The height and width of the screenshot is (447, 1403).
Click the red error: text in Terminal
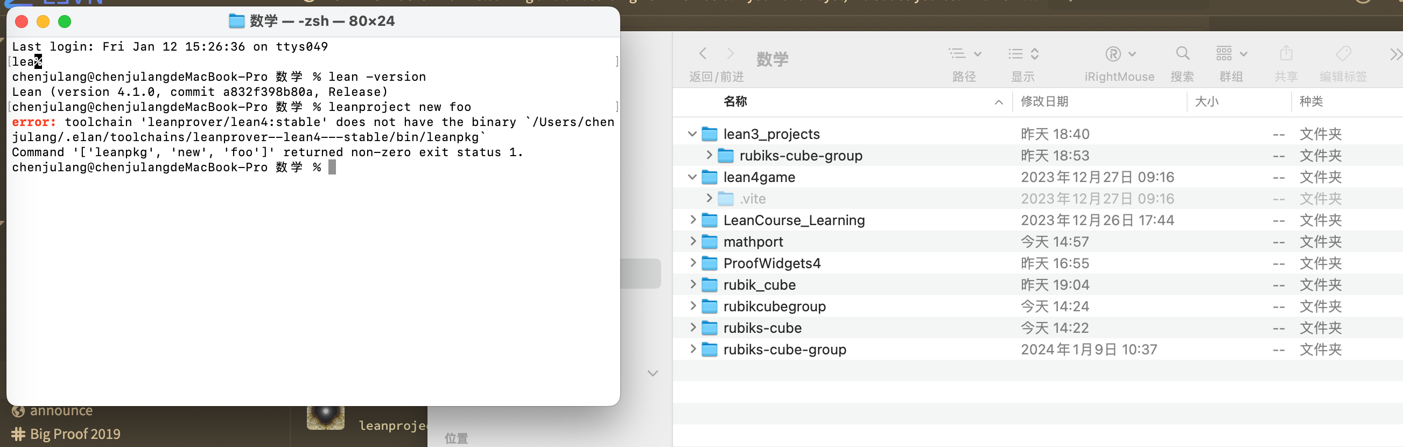34,122
